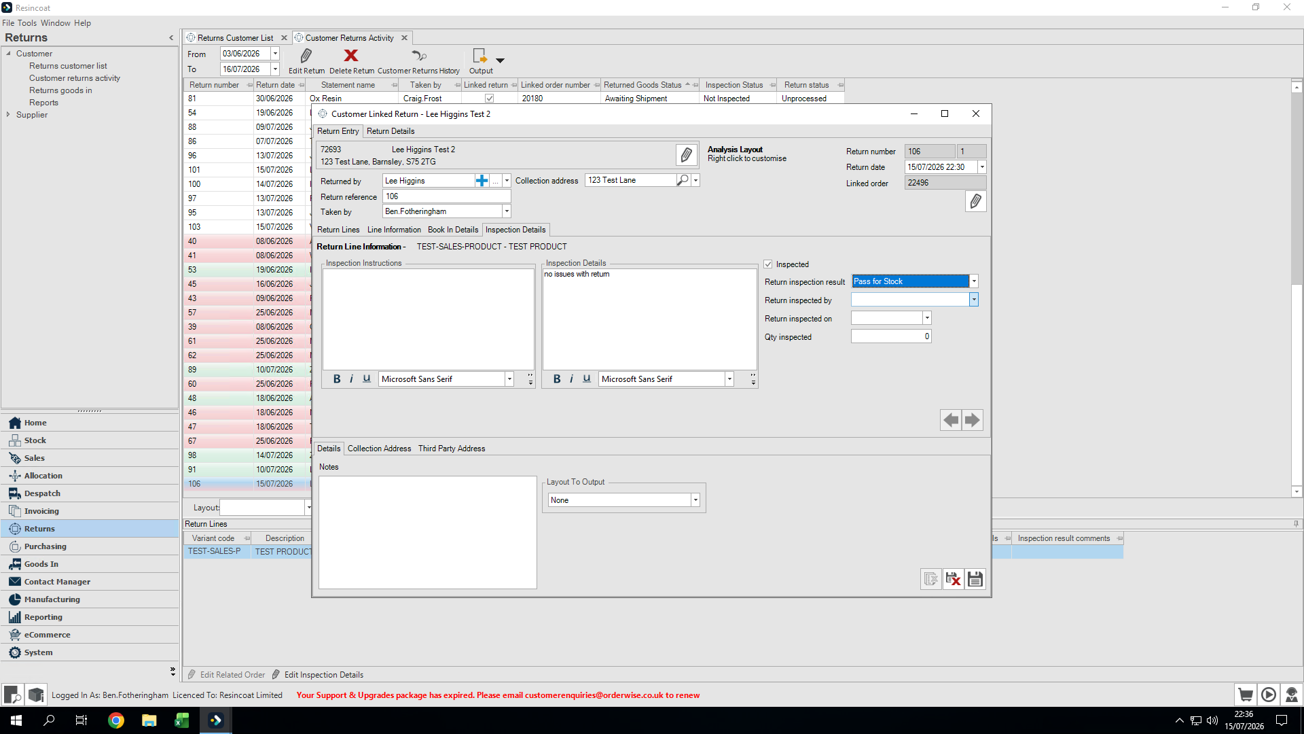
Task: Open Return date dropdown in dialog
Action: pos(982,167)
